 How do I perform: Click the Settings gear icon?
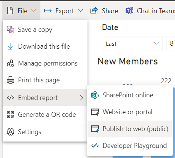pyautogui.click(x=10, y=132)
